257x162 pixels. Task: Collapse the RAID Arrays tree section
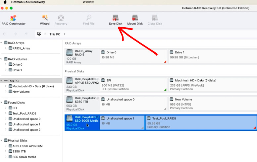(1, 43)
